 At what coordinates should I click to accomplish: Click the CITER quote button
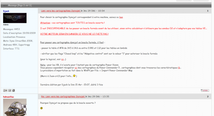click(x=205, y=90)
